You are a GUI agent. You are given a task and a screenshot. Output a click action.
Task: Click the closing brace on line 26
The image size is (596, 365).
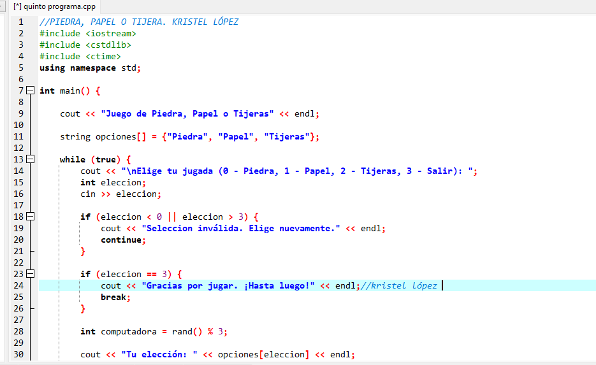(83, 309)
